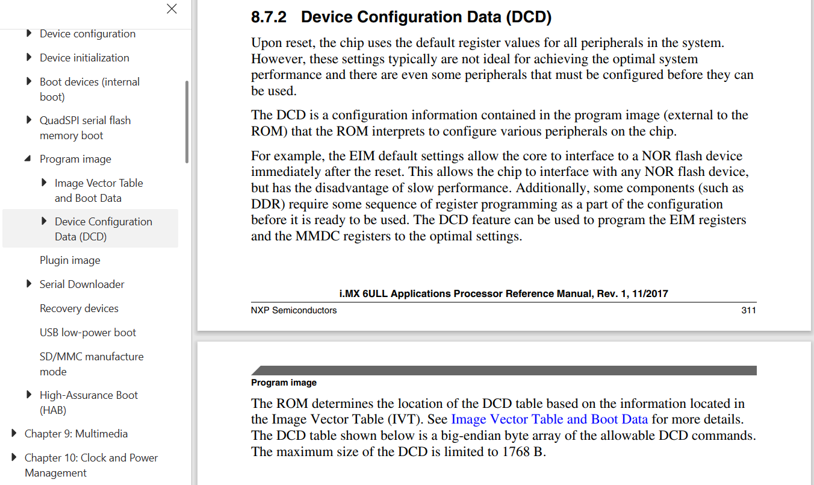Screen dimensions: 814x485
Task: Open the Serial Downloader bookmark
Action: coord(82,284)
